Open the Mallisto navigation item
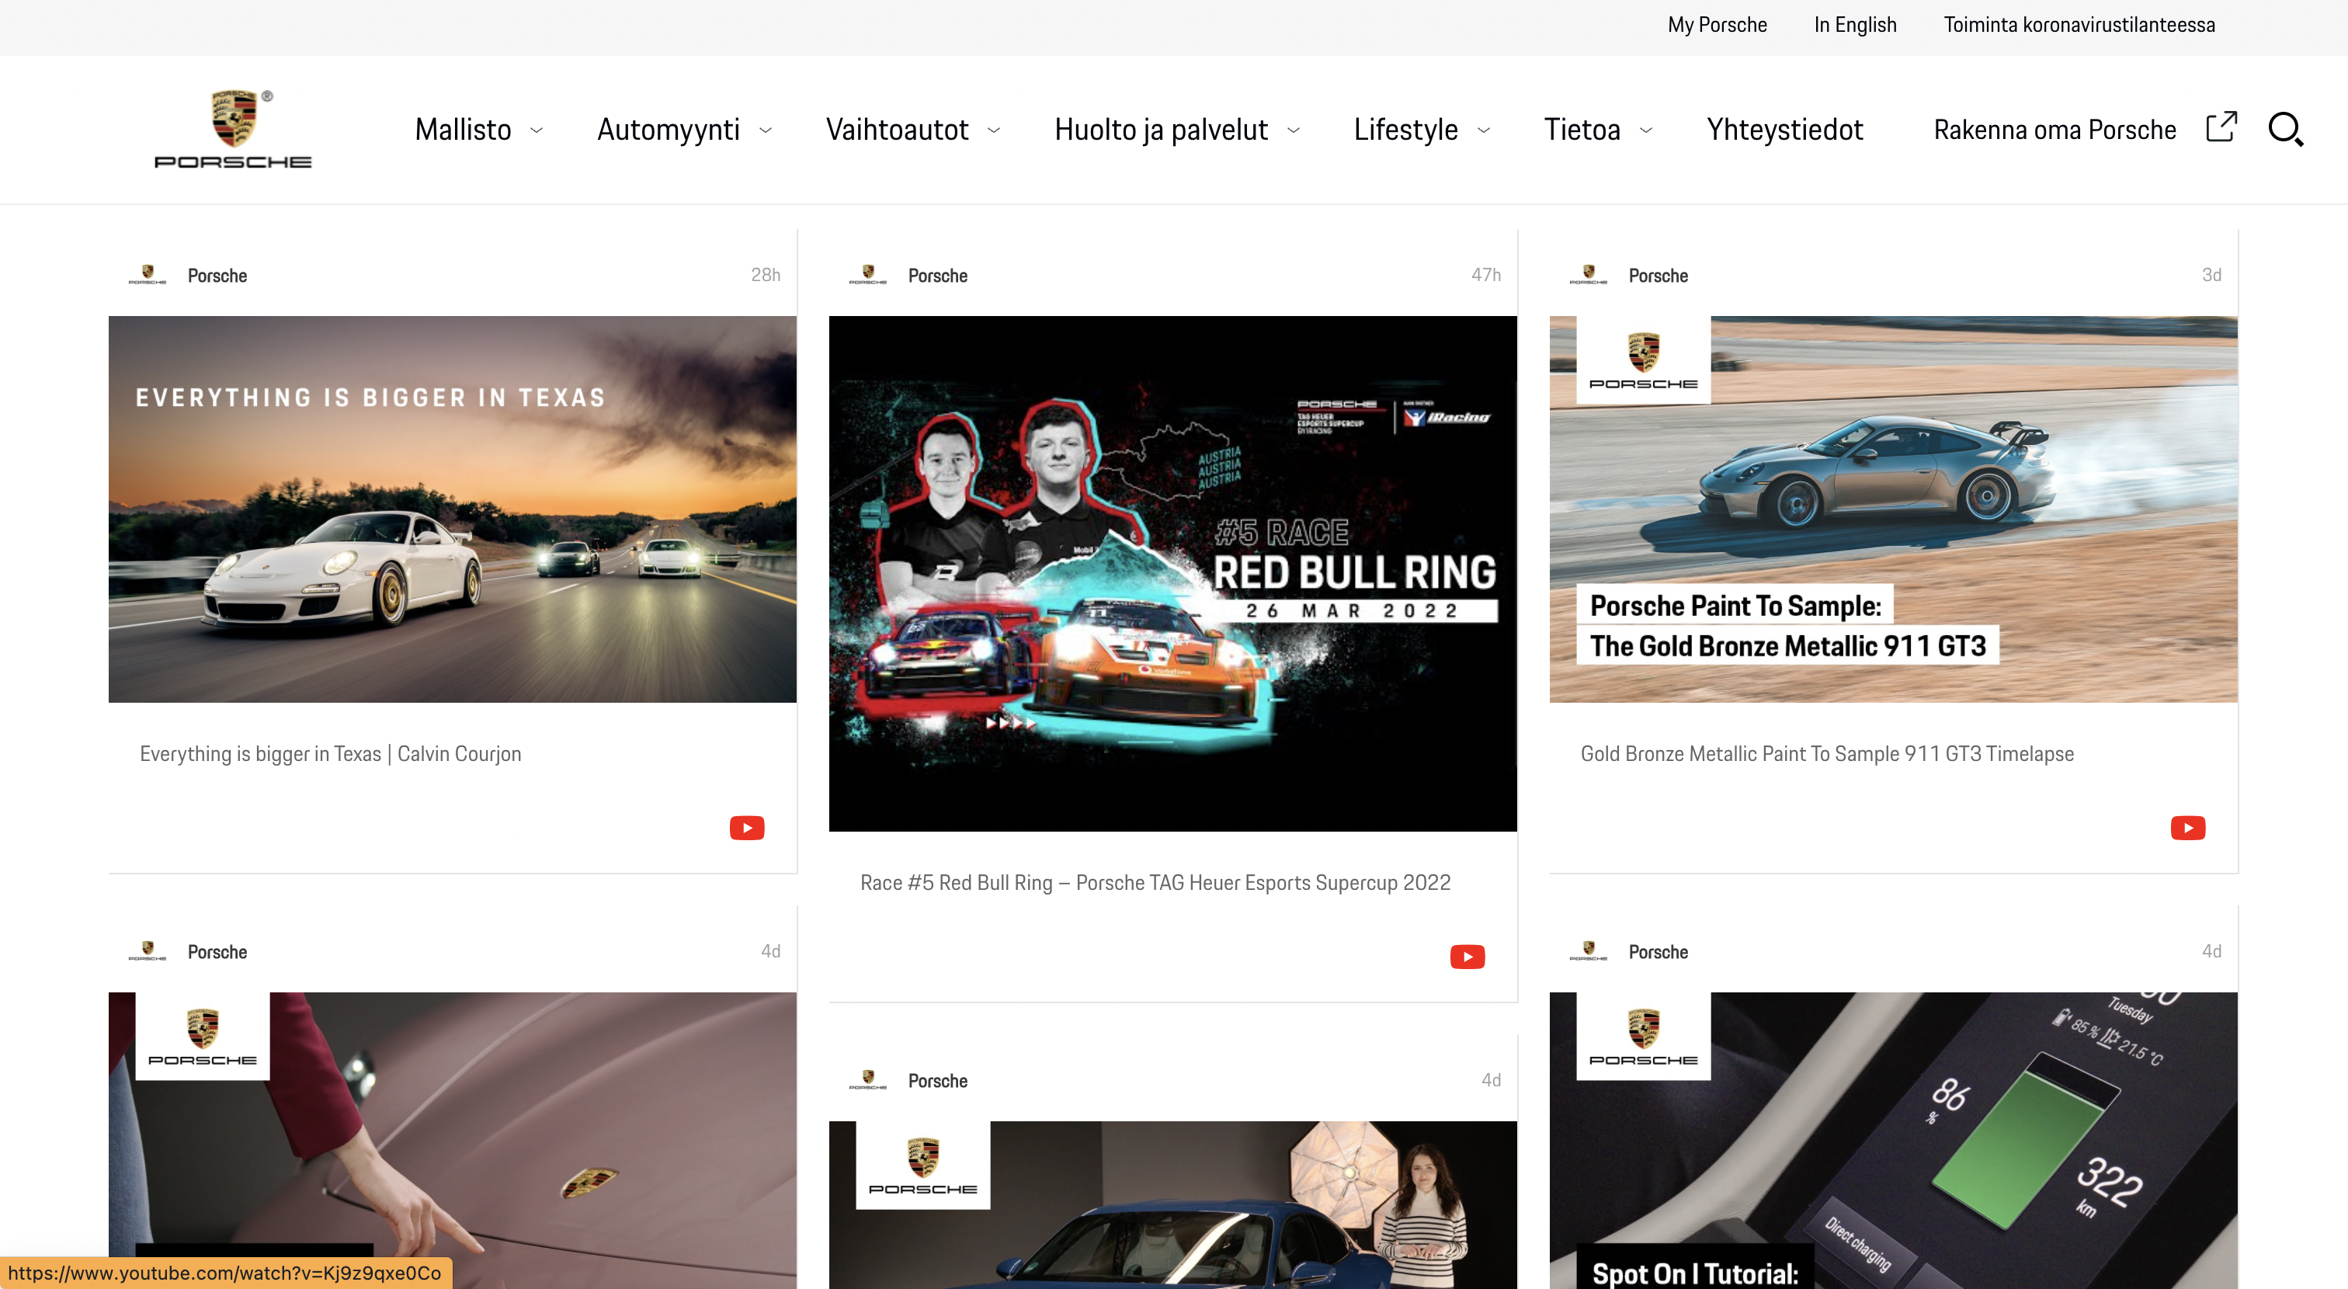Image resolution: width=2348 pixels, height=1289 pixels. coord(463,130)
